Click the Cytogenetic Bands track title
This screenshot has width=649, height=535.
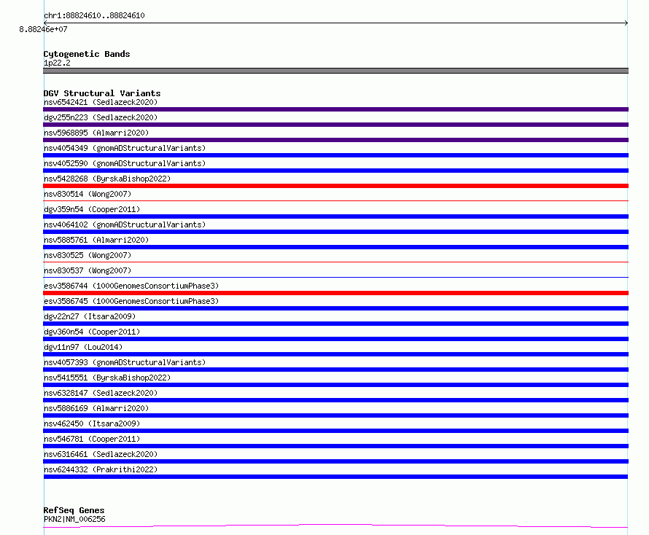pyautogui.click(x=87, y=54)
